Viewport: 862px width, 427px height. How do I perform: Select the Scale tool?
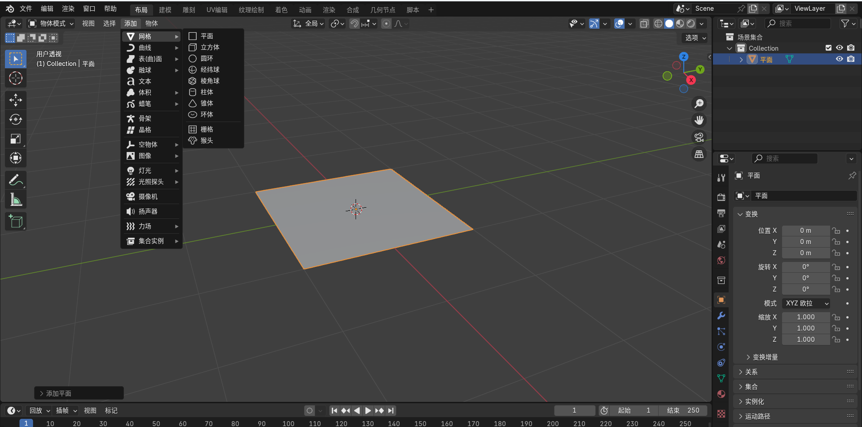16,139
